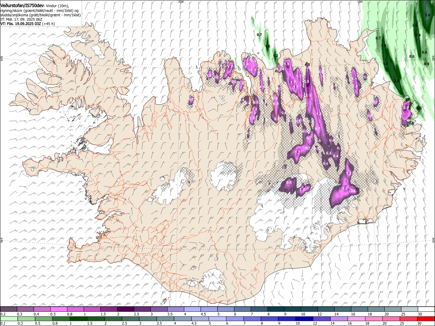The width and height of the screenshot is (435, 326).
Task: Pick the lavender 3.5 snowfall legend swatch
Action: (x=175, y=309)
